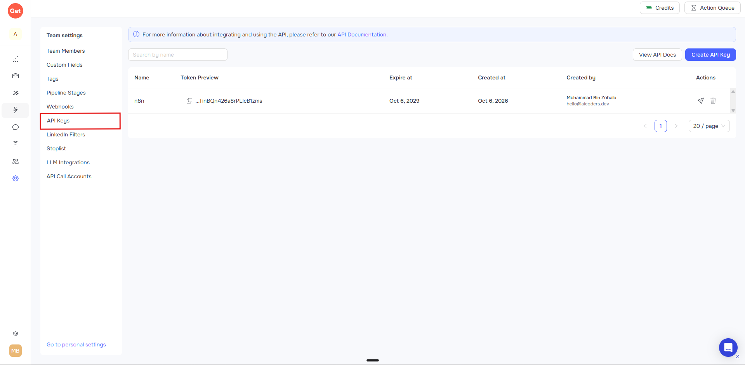Go to personal settings link
The width and height of the screenshot is (745, 365).
click(x=76, y=344)
